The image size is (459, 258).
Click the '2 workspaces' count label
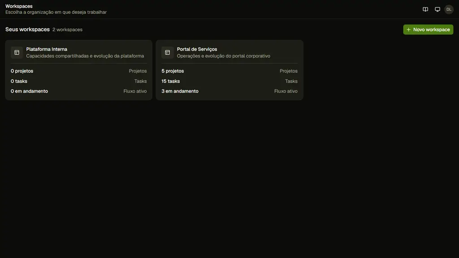click(67, 30)
